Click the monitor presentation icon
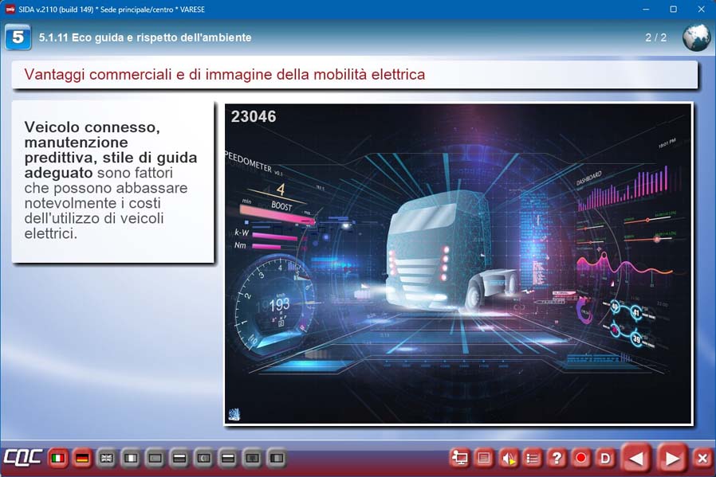This screenshot has width=716, height=477. [x=460, y=458]
